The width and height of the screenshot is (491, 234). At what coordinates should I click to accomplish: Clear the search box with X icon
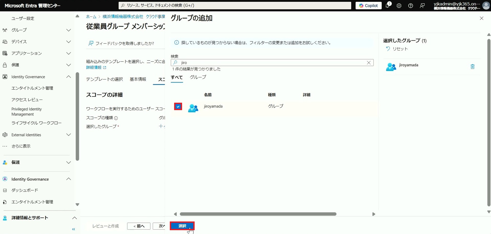pyautogui.click(x=369, y=63)
